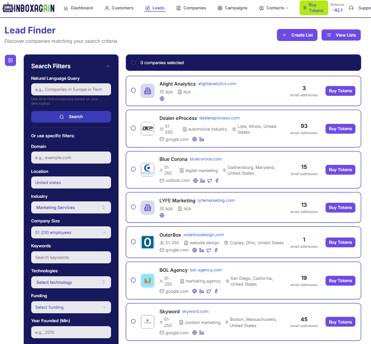
Task: Go to the Campaigns tab
Action: (232, 8)
